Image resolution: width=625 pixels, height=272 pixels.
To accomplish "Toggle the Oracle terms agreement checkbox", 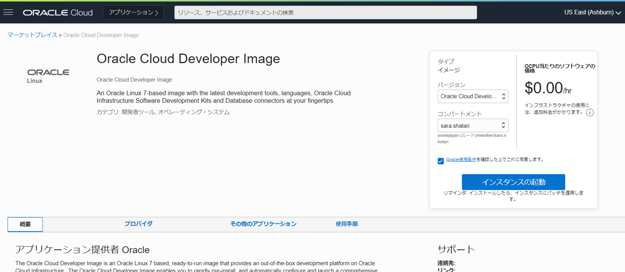I will pos(441,161).
